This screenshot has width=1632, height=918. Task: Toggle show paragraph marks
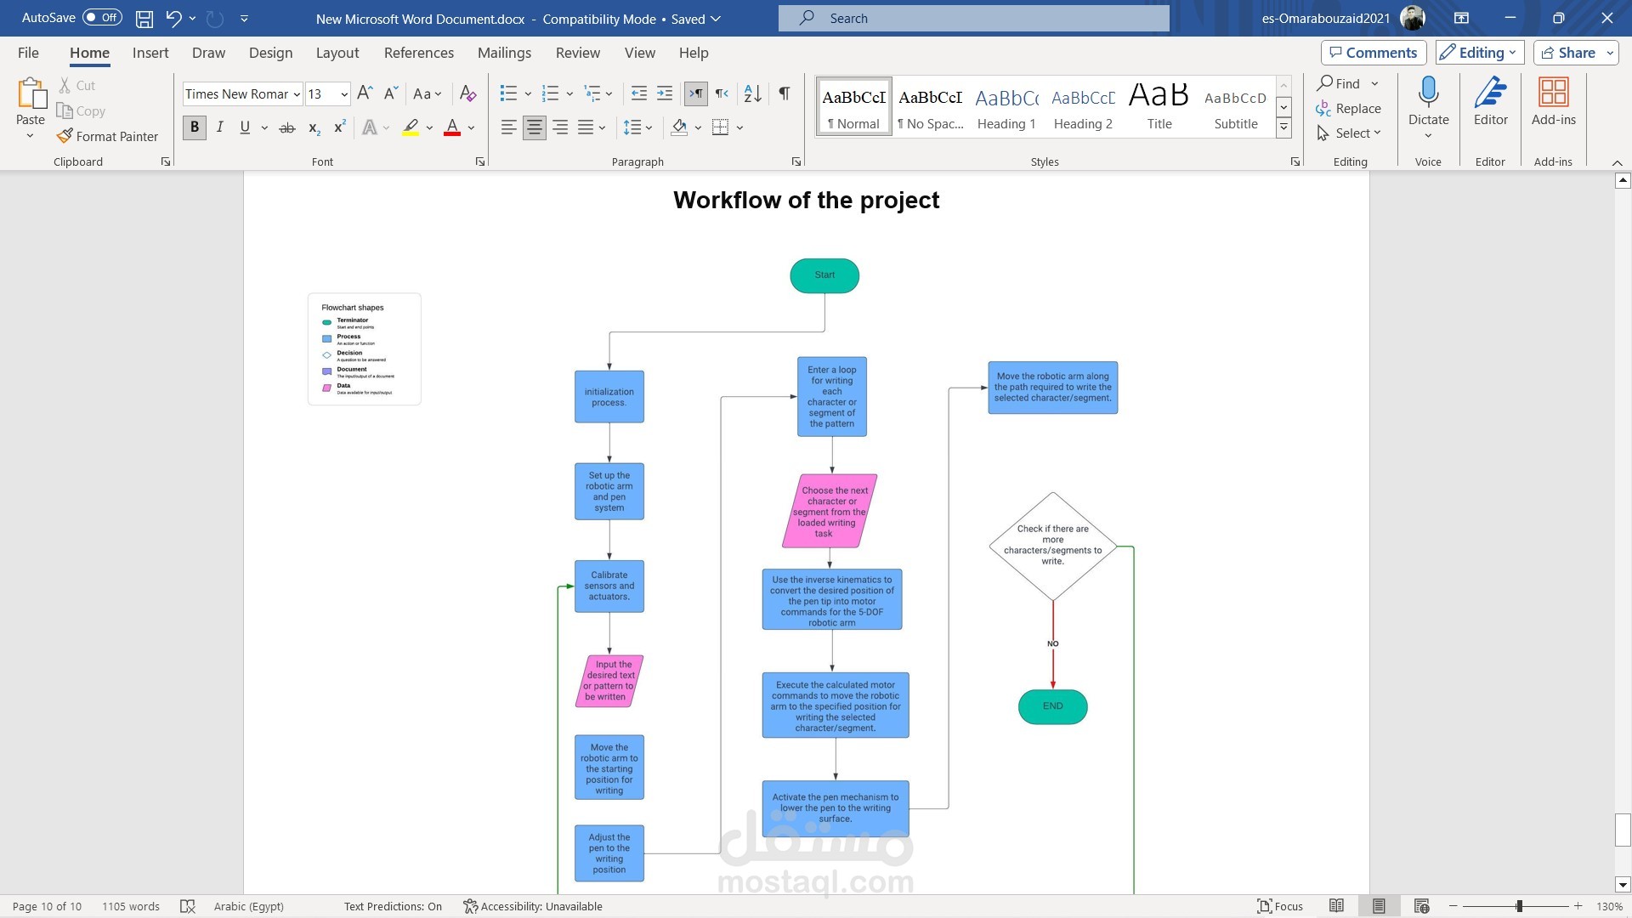coord(785,93)
